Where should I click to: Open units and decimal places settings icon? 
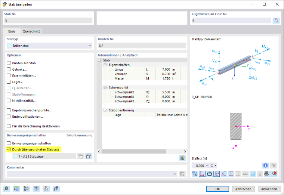click(16, 189)
